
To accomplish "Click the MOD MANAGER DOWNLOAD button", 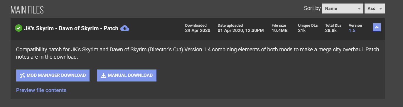I will (x=53, y=75).
